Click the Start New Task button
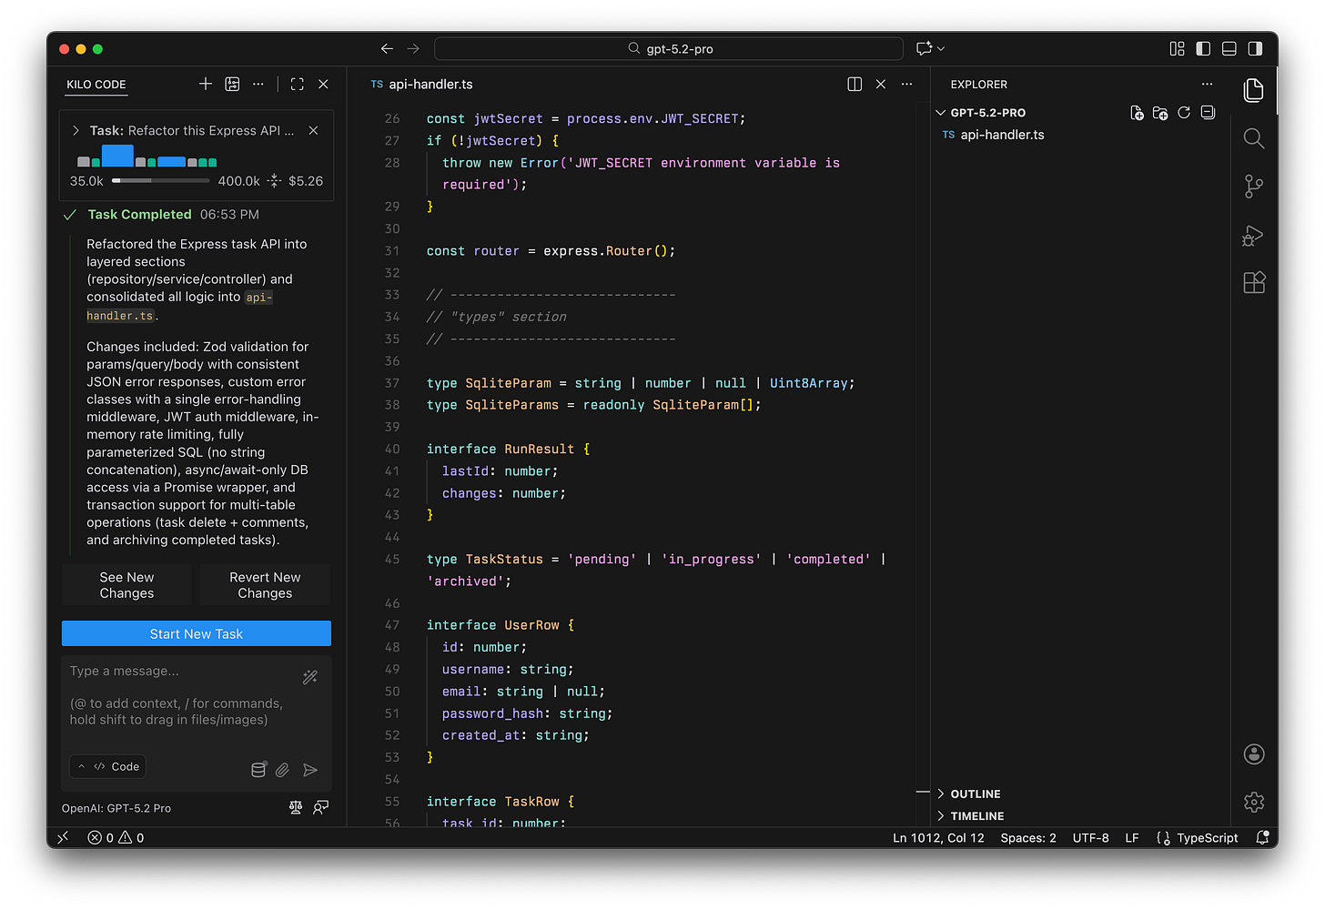 coord(197,633)
